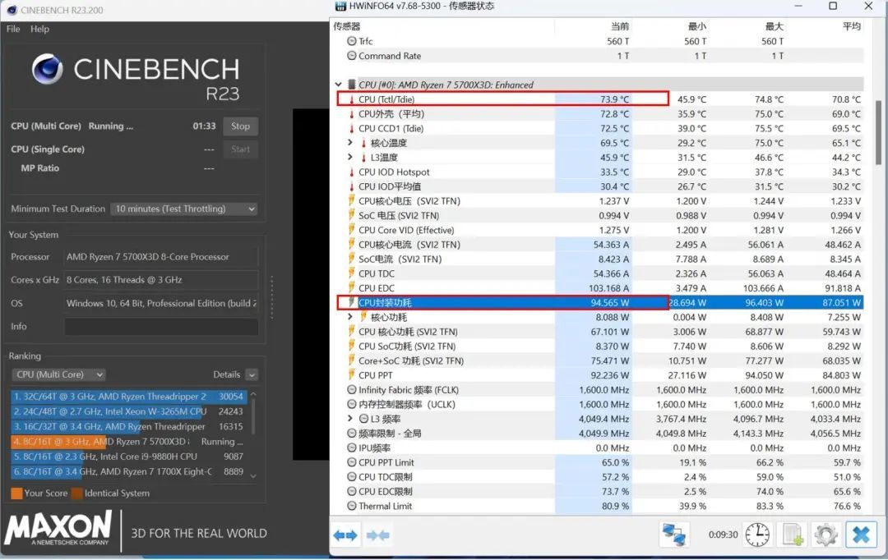Open remote monitoring via networked computers icon

(x=674, y=534)
